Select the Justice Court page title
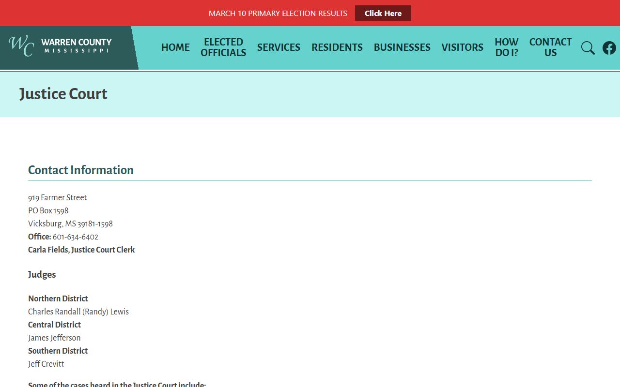 pyautogui.click(x=63, y=94)
